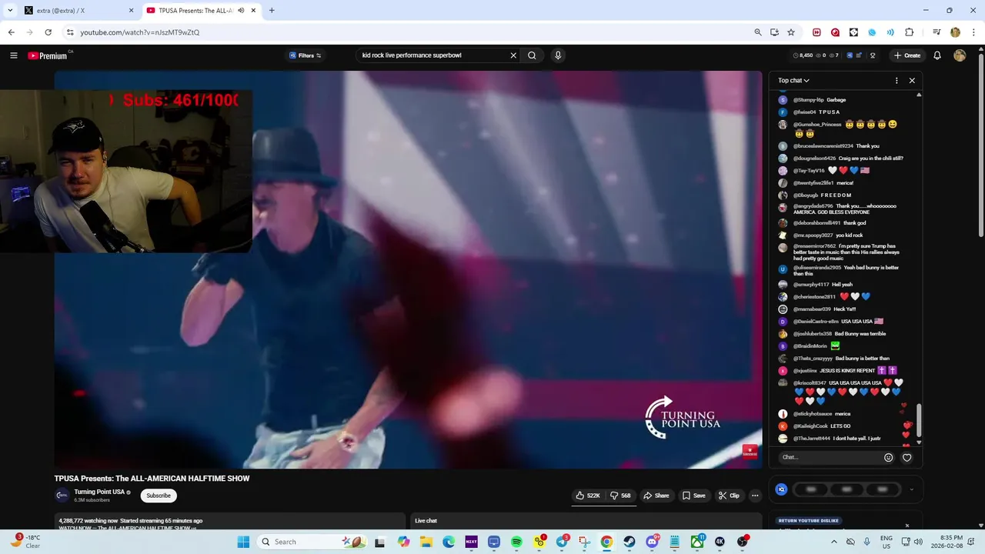Screen dimensions: 985x554
Task: Open Windows Start menu
Action: coord(243,542)
